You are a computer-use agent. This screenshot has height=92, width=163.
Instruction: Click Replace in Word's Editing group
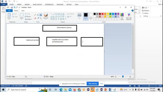145,10
